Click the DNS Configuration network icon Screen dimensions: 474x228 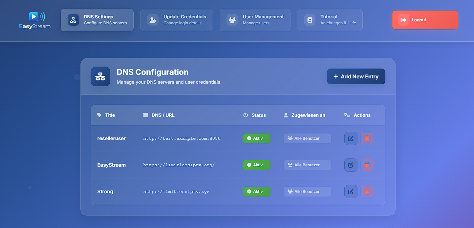click(100, 76)
